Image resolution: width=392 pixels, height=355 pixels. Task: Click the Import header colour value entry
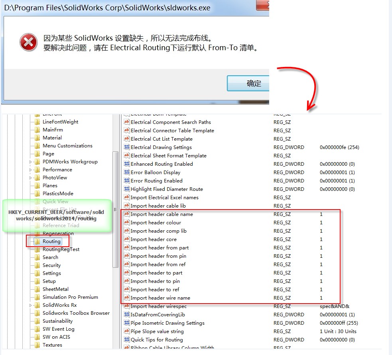[156, 223]
